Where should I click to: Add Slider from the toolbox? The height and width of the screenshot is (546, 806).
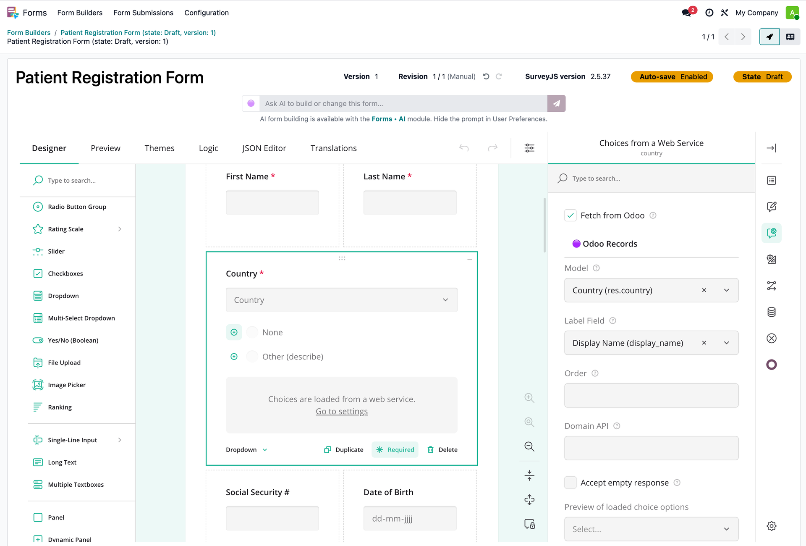(56, 251)
